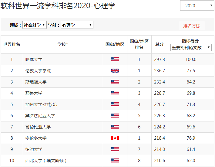Select the school name 斯坦福大学

tap(36, 82)
